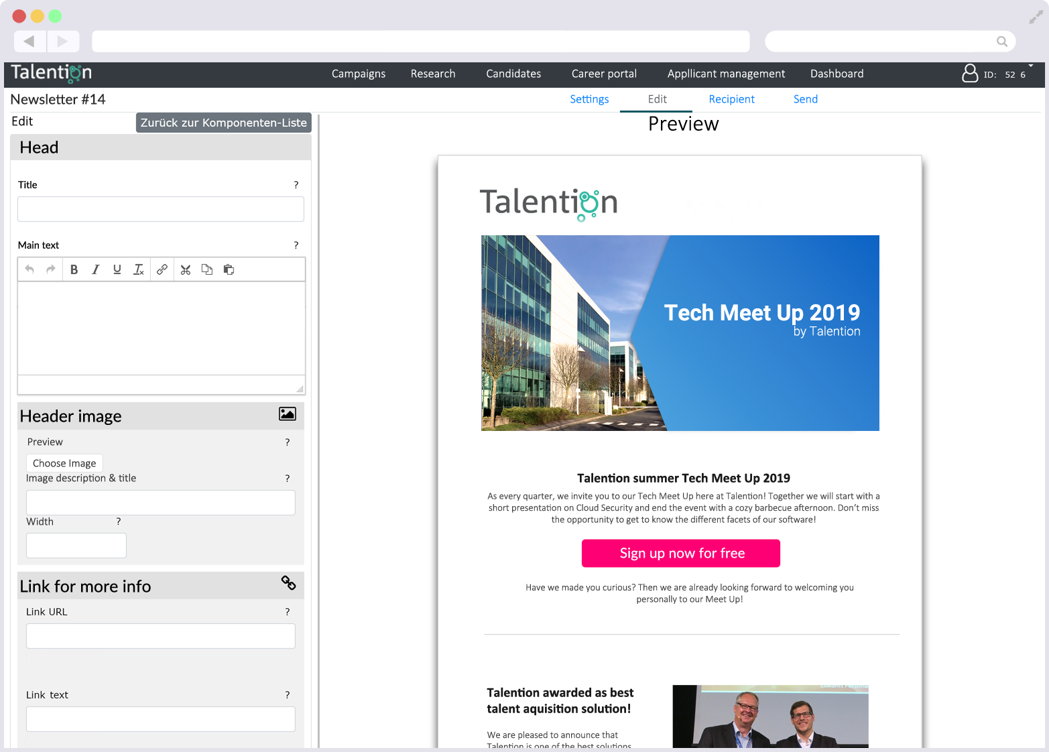Redo the edit in Main text toolbar
Image resolution: width=1049 pixels, height=752 pixels.
50,269
